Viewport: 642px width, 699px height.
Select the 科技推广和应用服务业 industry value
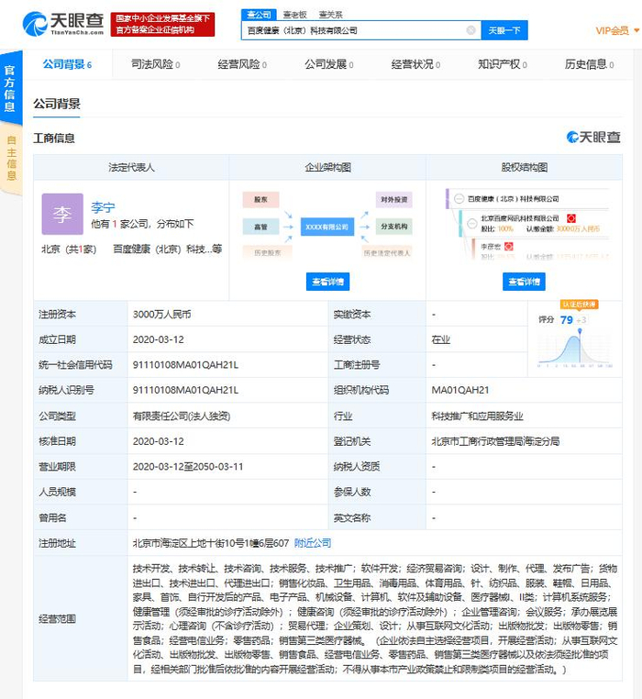(477, 416)
